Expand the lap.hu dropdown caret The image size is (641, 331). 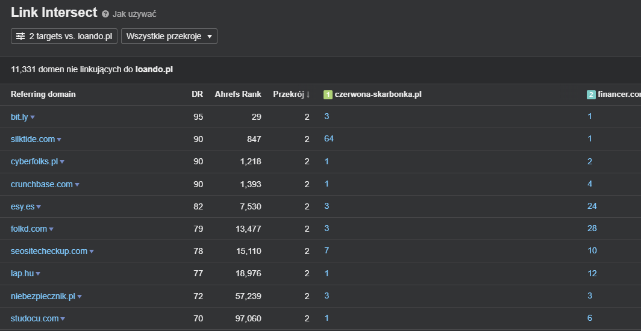(38, 274)
